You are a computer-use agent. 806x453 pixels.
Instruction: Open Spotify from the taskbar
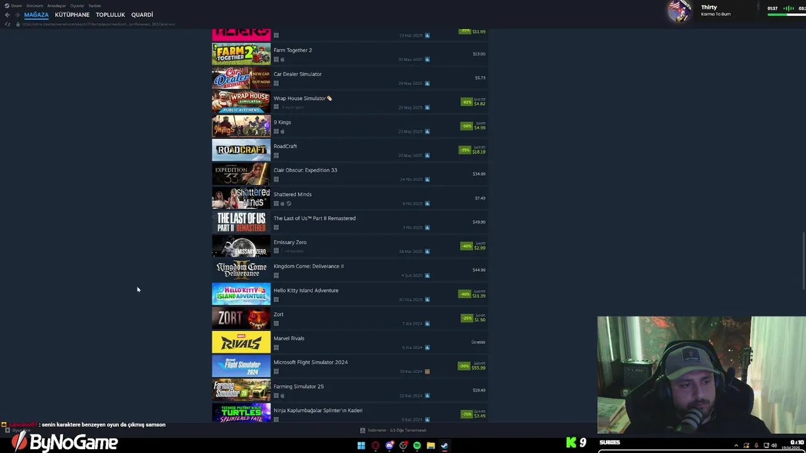click(x=417, y=445)
